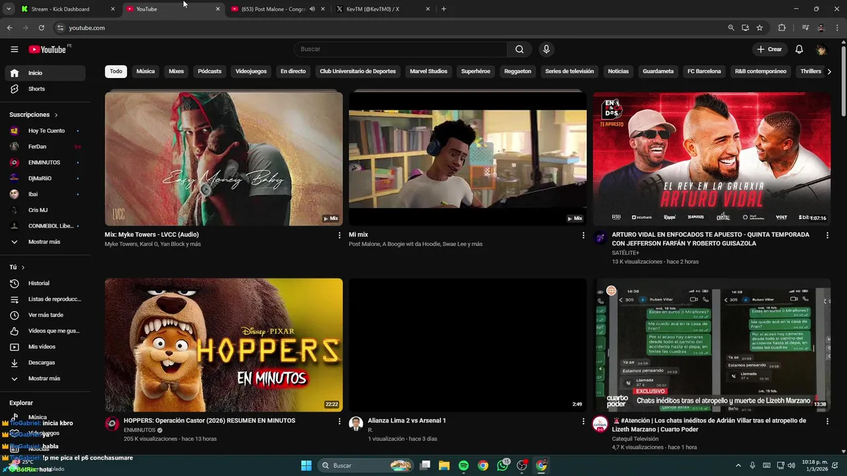
Task: Select the Música filter chip
Action: point(146,71)
